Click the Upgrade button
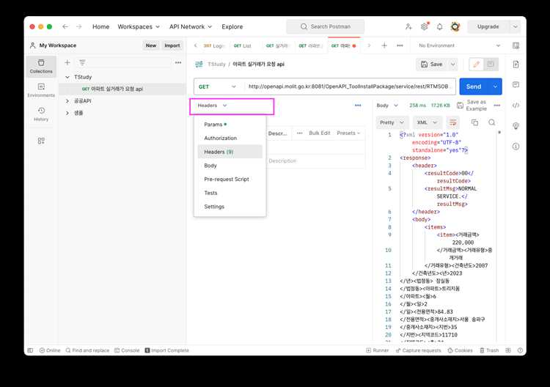Image resolution: width=550 pixels, height=387 pixels. (x=488, y=26)
